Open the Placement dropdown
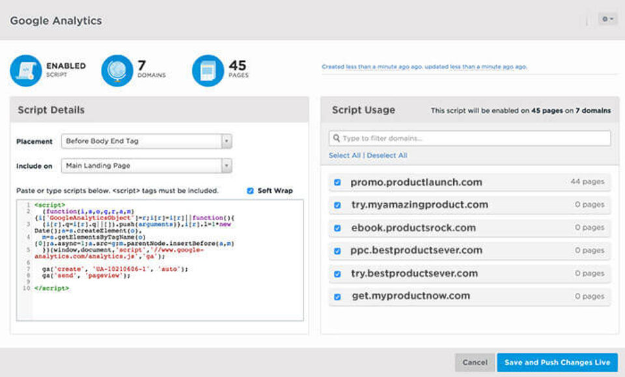 146,141
